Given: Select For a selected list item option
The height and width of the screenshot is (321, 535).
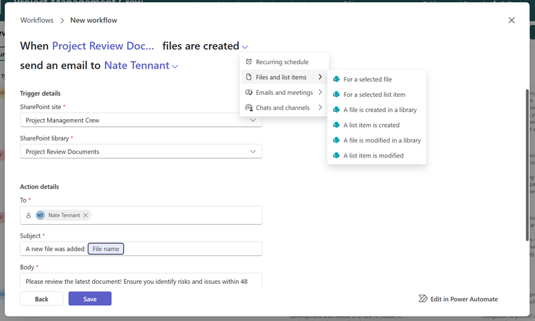Looking at the screenshot, I should [x=374, y=94].
